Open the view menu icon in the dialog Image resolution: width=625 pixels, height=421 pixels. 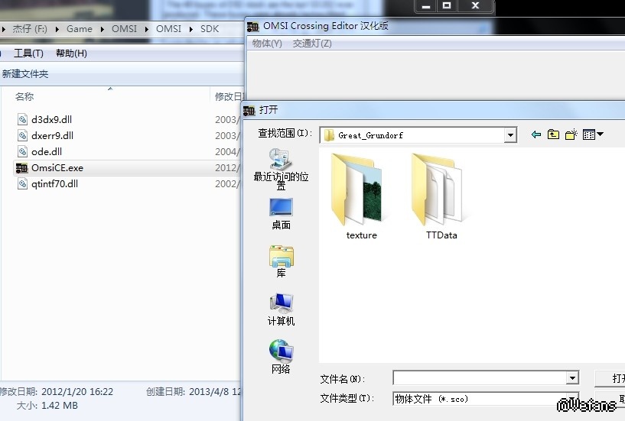592,134
